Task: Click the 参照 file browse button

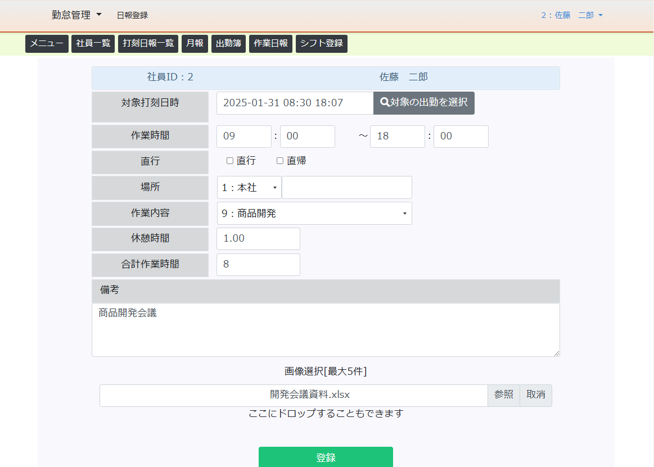Action: 503,395
